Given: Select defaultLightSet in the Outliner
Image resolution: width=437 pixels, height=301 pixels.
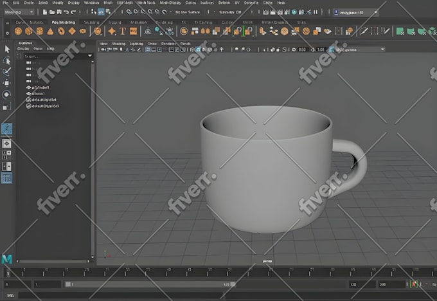Looking at the screenshot, I should click(x=44, y=100).
